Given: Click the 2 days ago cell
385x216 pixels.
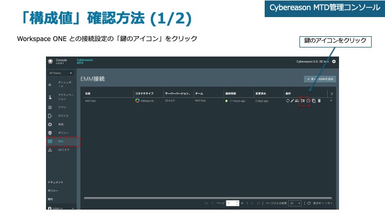Looking at the screenshot, I should coord(261,101).
